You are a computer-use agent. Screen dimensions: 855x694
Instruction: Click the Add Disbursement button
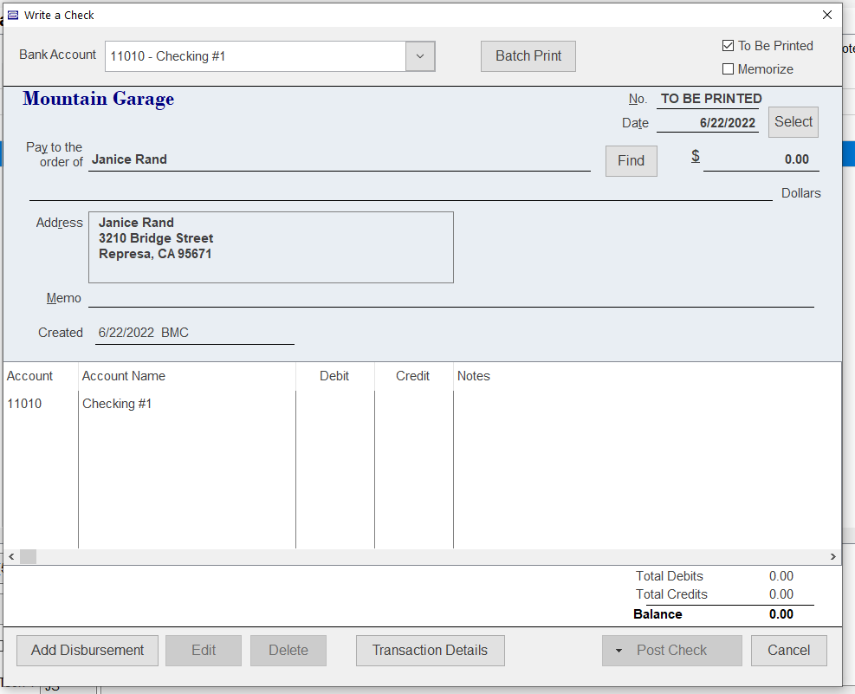87,651
